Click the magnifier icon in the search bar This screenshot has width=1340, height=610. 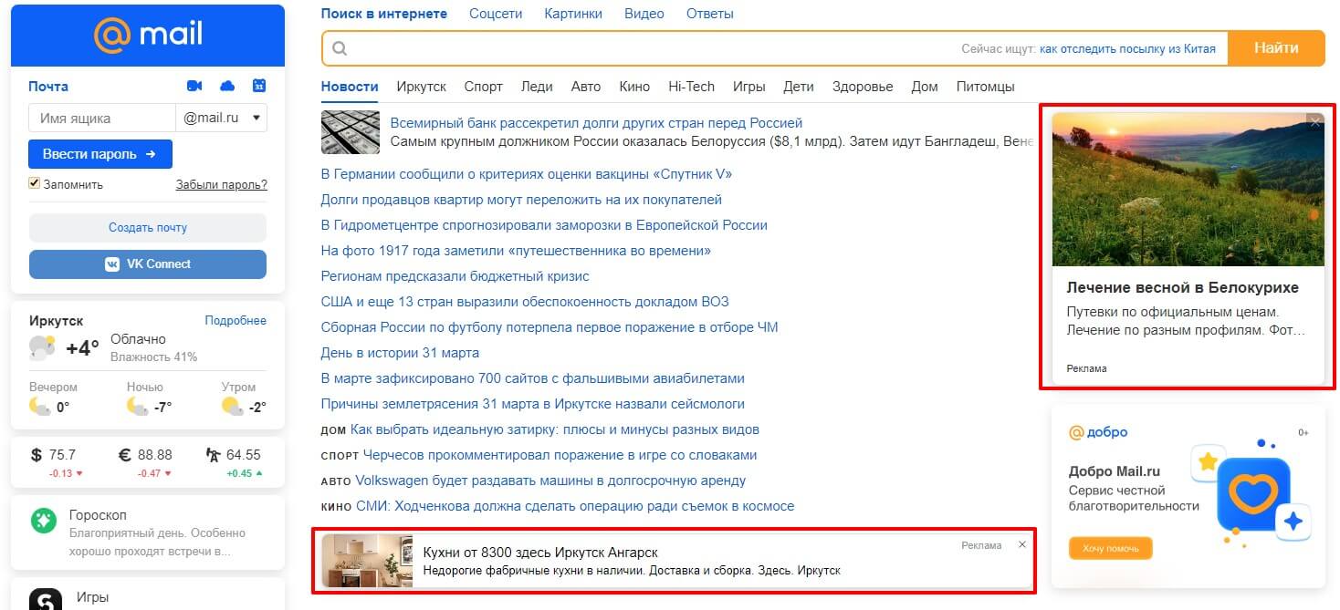pos(339,47)
